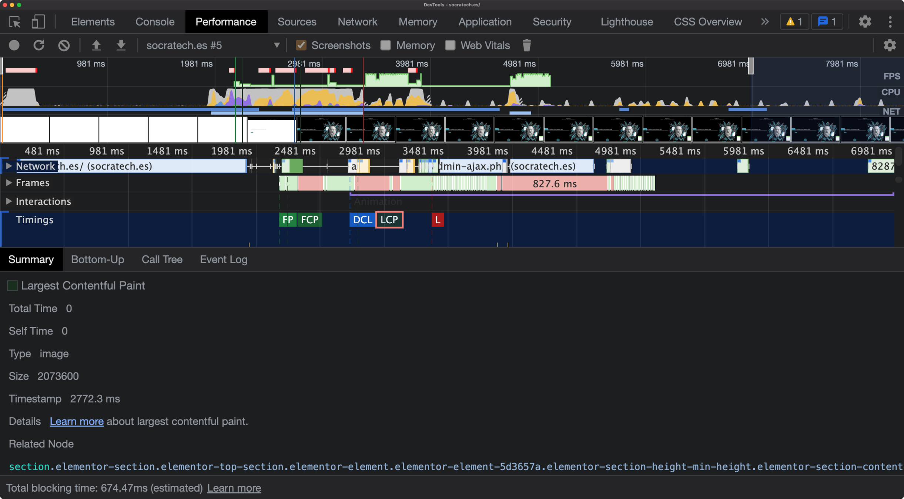Click the reload and profile icon

click(x=39, y=45)
